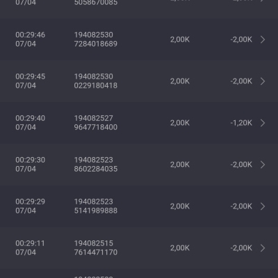Open details chevron for 00:29:46 transaction

(263, 40)
